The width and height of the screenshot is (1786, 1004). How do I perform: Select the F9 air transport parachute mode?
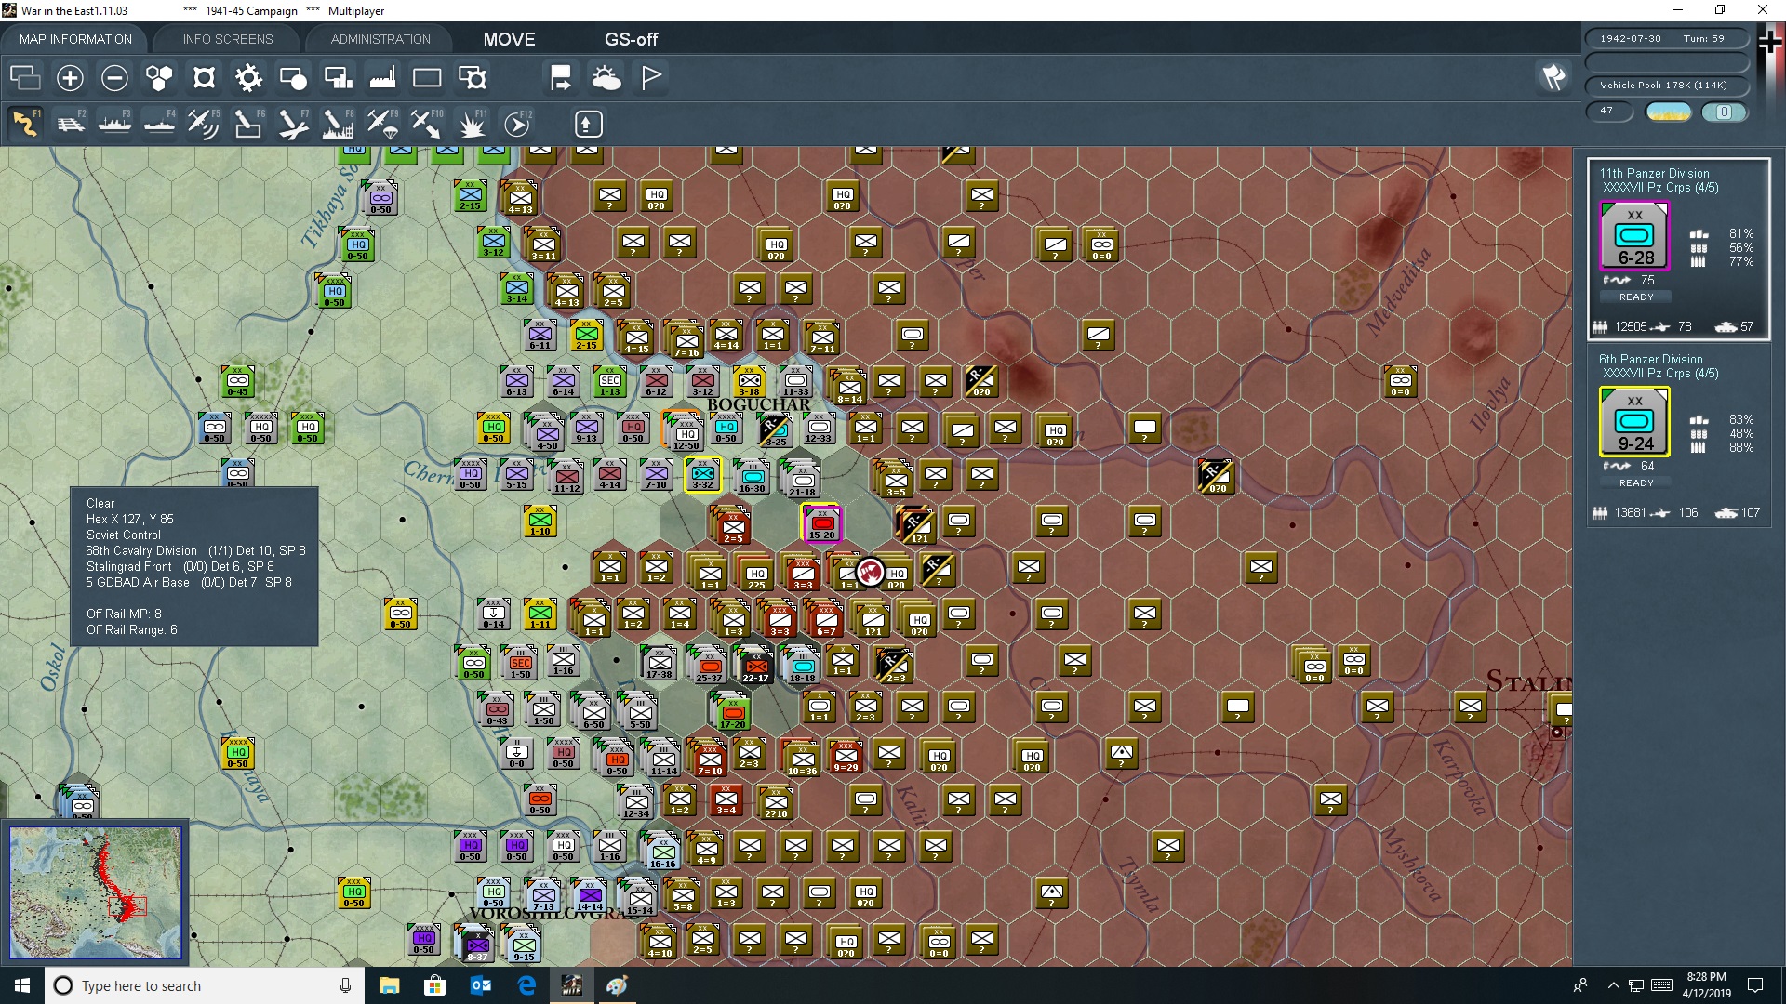pos(381,124)
